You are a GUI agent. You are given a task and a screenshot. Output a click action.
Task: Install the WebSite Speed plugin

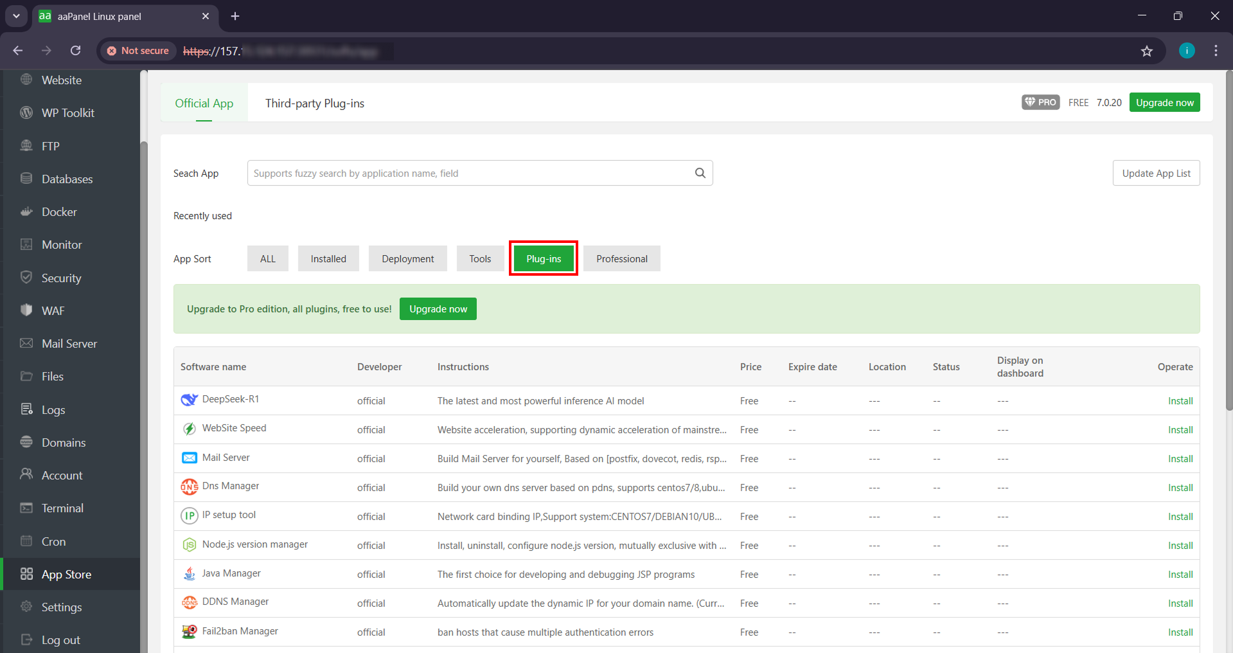pos(1180,429)
